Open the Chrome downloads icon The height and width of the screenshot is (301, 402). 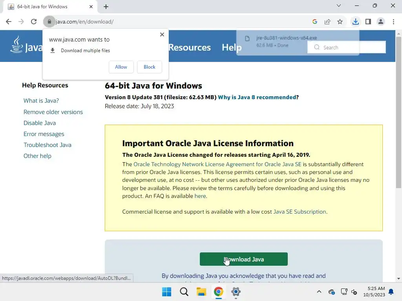pyautogui.click(x=356, y=22)
